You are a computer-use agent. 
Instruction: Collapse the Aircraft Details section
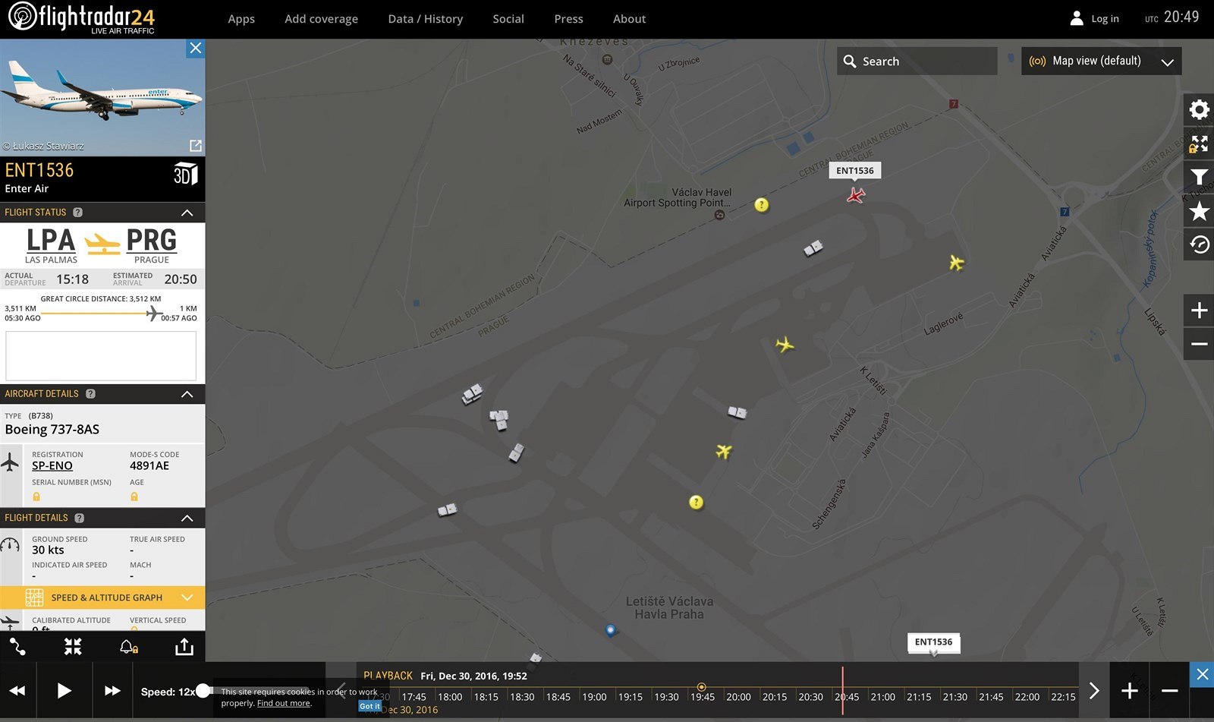pos(187,394)
